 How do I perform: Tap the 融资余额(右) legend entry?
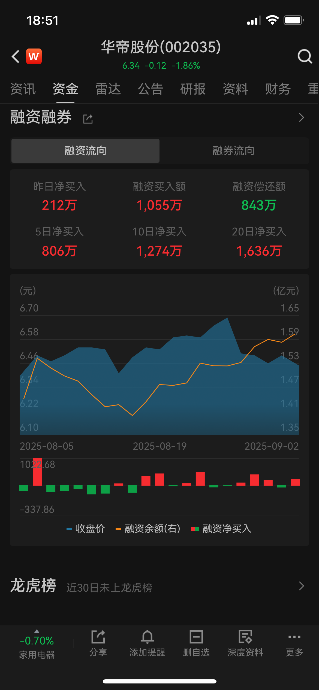[148, 529]
